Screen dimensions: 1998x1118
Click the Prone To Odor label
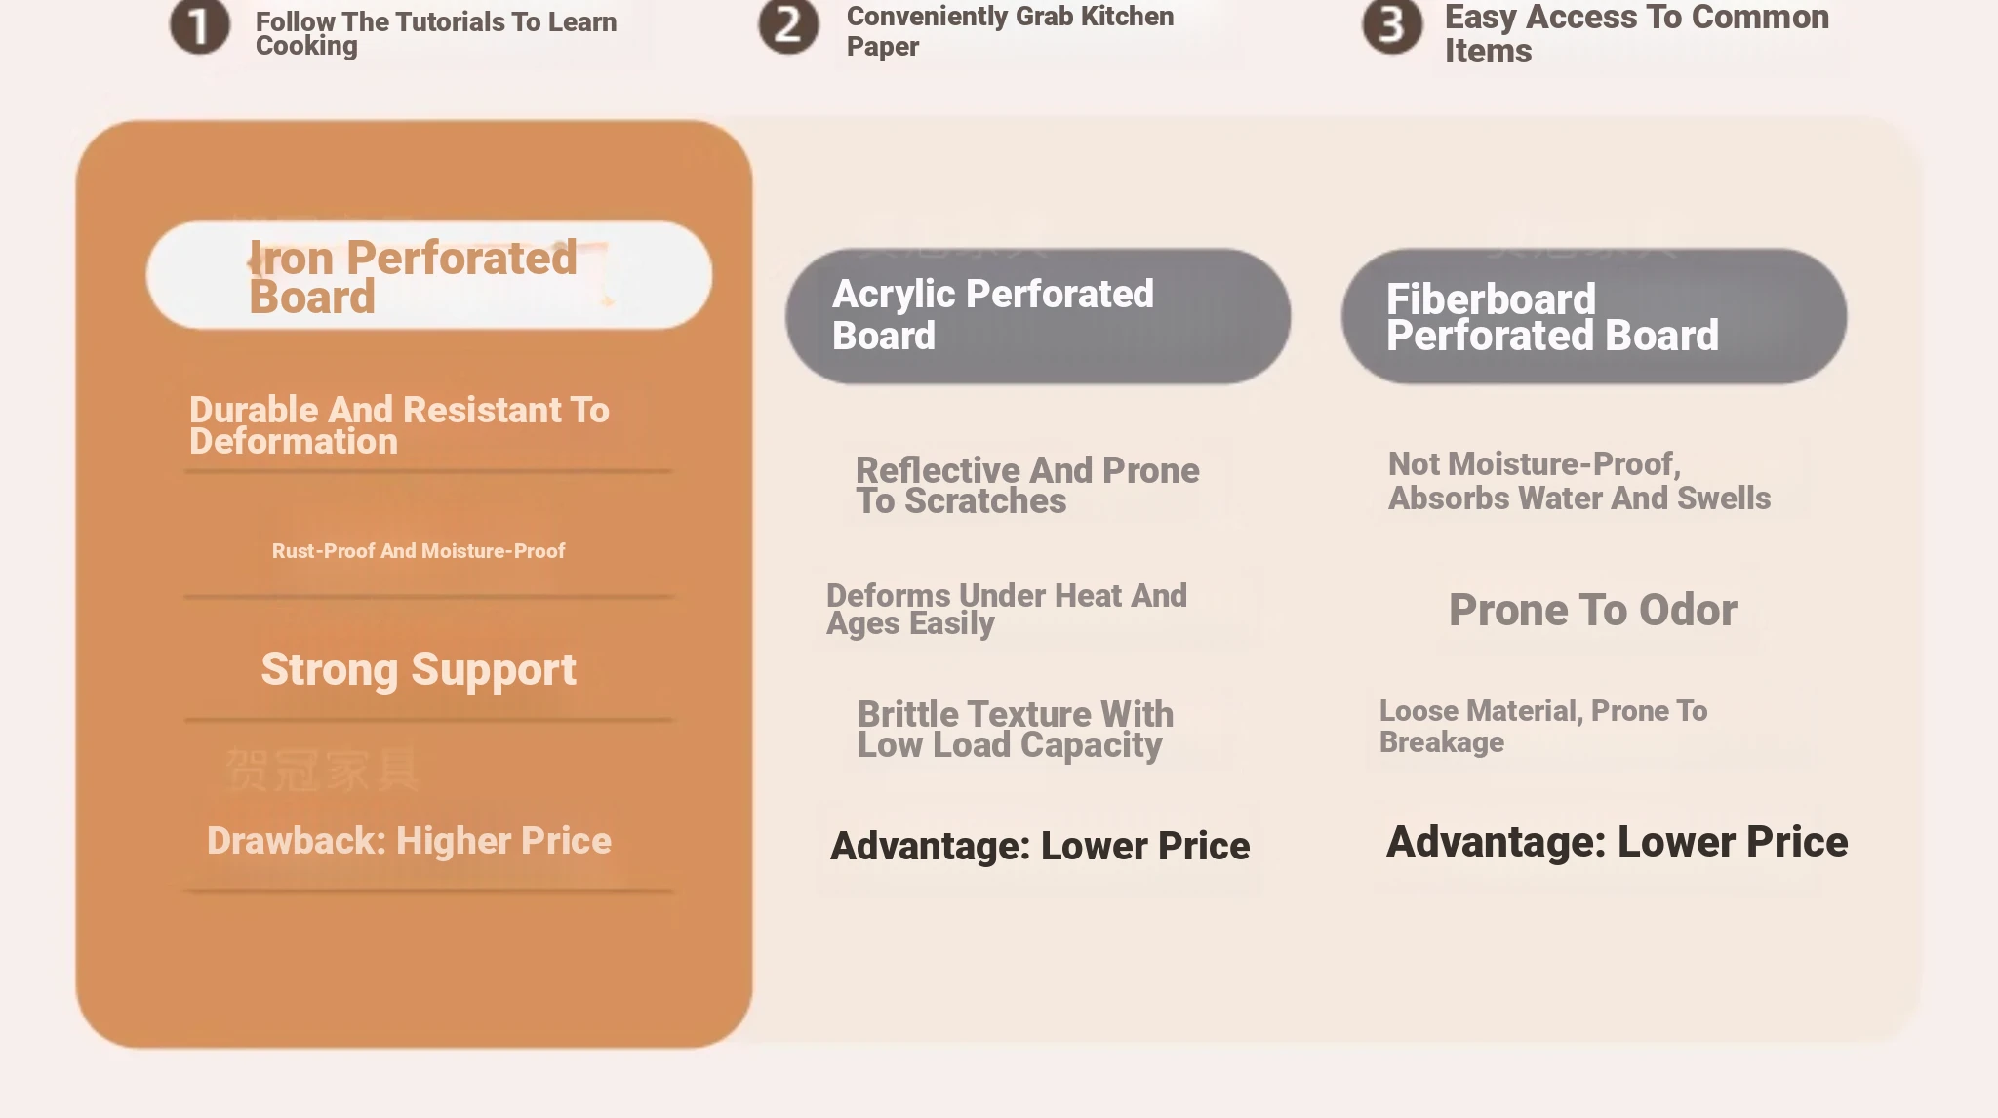click(1592, 610)
